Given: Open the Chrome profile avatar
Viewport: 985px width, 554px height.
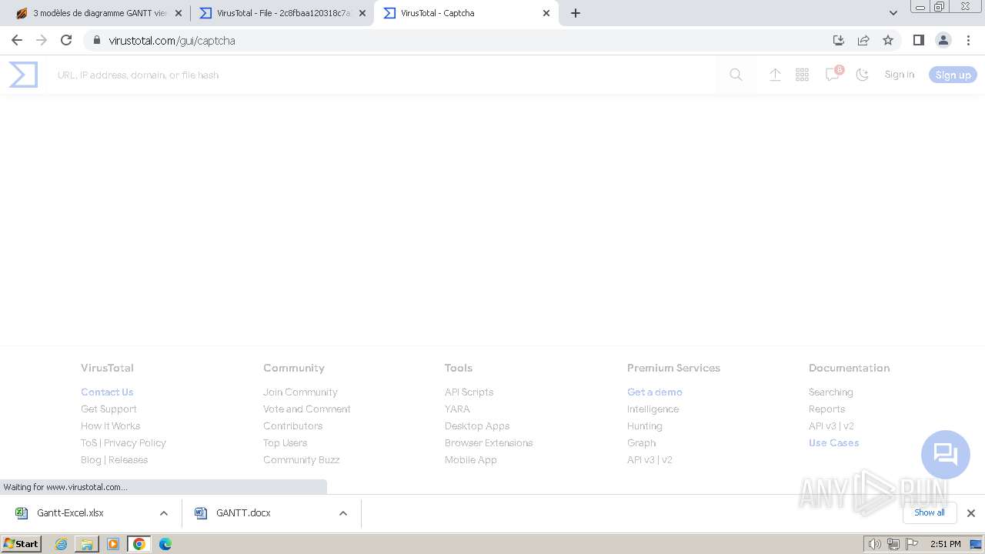Looking at the screenshot, I should click(x=943, y=40).
